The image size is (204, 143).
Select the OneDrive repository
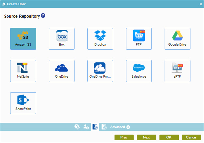pos(62,71)
